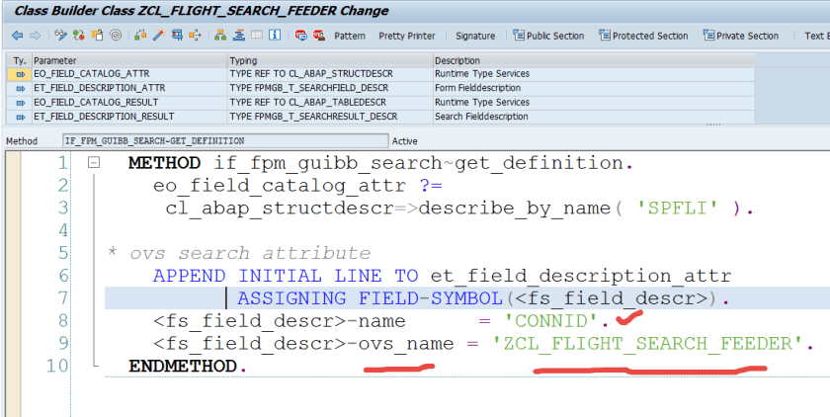Select parameter EO_FIELD_CATALOG_RESULT
The height and width of the screenshot is (417, 830).
pos(96,102)
